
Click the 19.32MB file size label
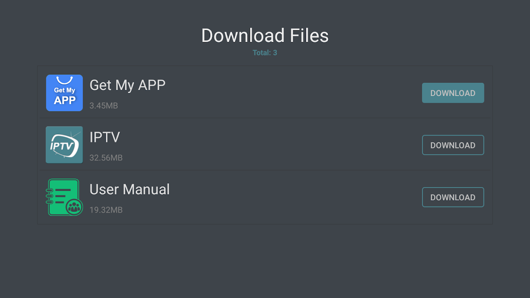click(106, 210)
